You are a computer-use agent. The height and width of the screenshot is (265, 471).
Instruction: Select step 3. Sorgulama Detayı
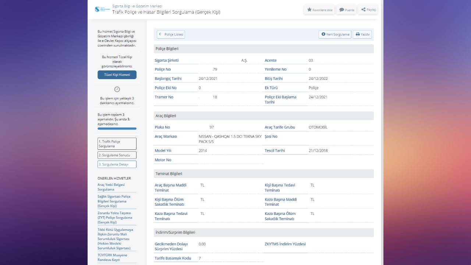pyautogui.click(x=117, y=165)
